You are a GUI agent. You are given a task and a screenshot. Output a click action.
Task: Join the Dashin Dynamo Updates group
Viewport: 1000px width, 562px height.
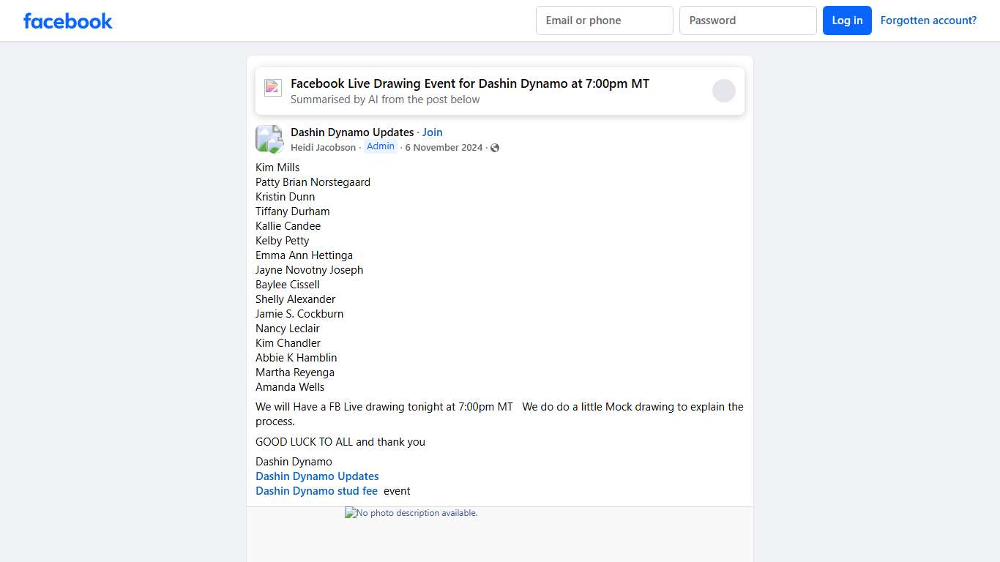pos(433,132)
